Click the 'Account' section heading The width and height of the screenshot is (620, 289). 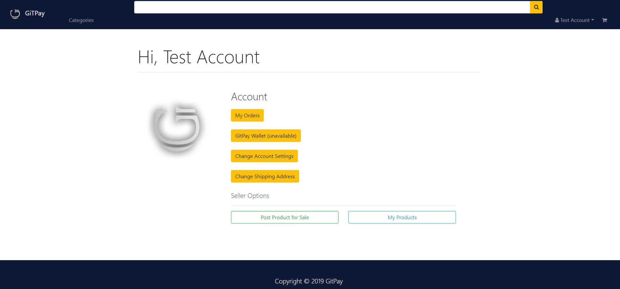pyautogui.click(x=249, y=97)
